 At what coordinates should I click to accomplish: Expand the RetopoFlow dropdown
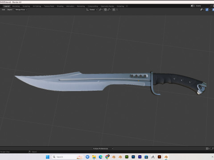point(21,10)
